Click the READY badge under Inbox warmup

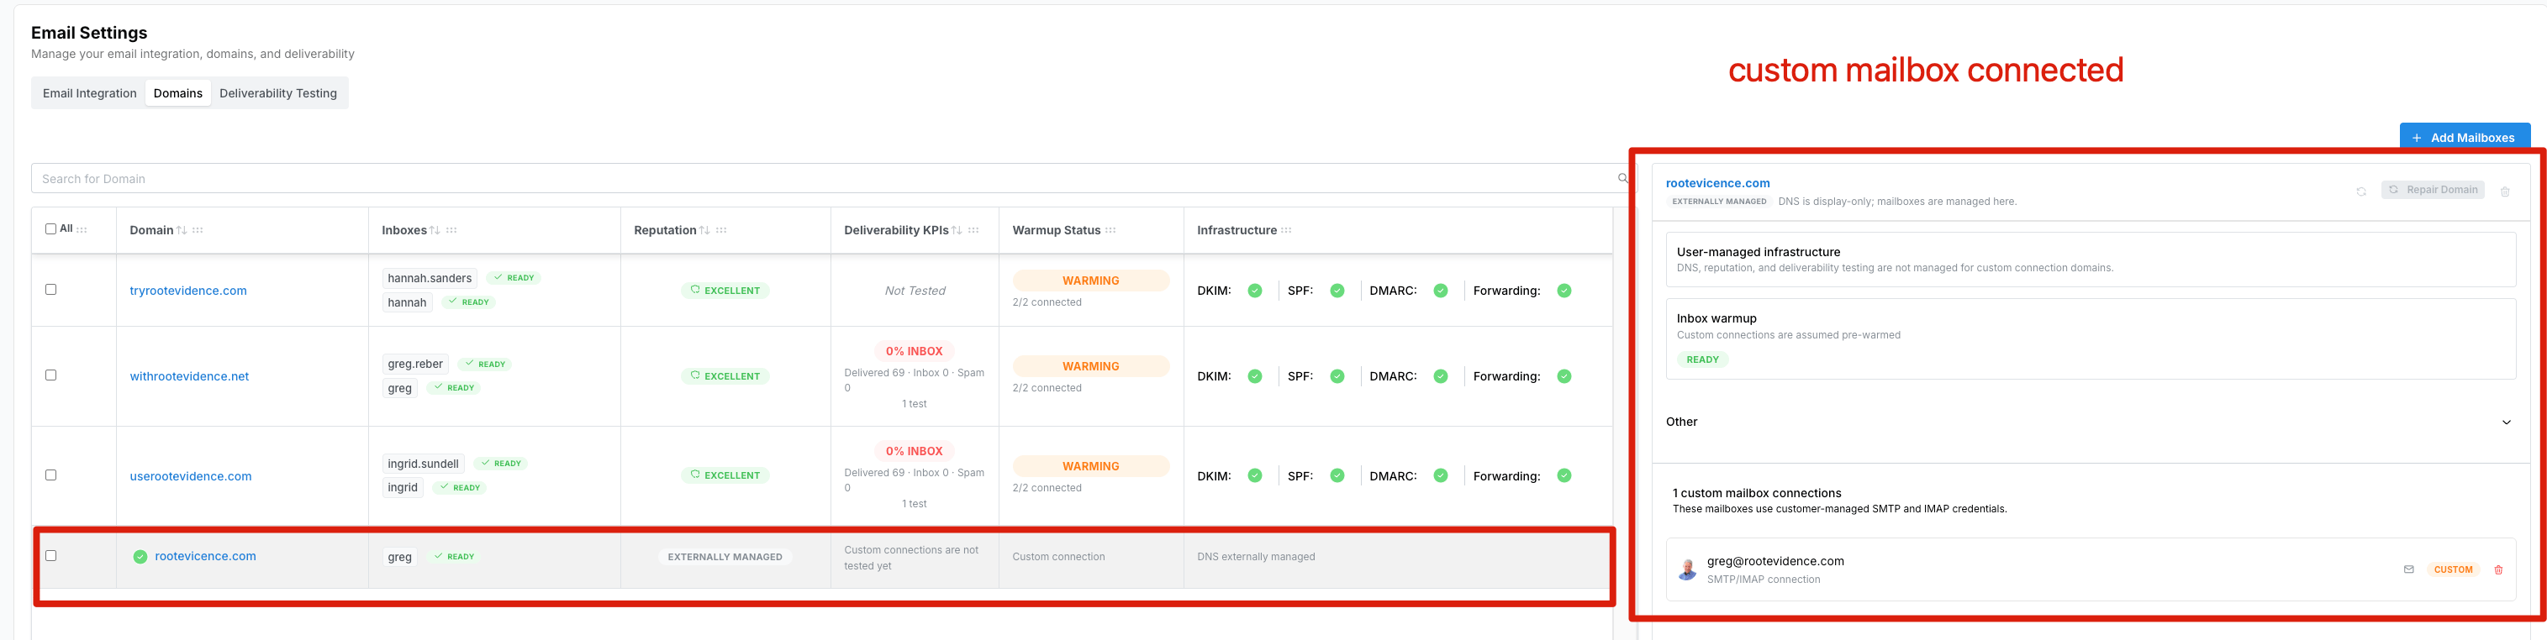click(x=1702, y=359)
